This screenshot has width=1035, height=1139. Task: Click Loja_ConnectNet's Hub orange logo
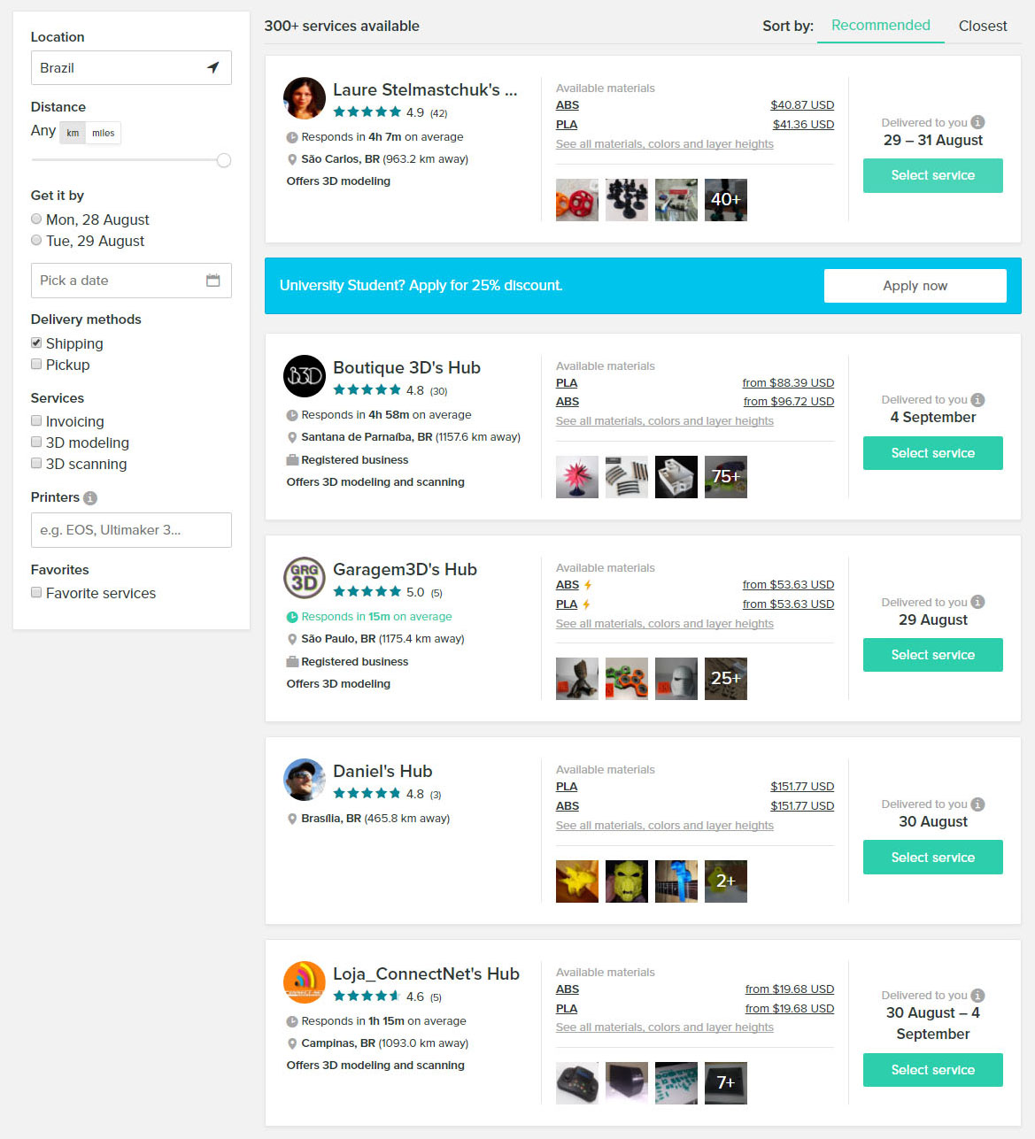tap(305, 982)
